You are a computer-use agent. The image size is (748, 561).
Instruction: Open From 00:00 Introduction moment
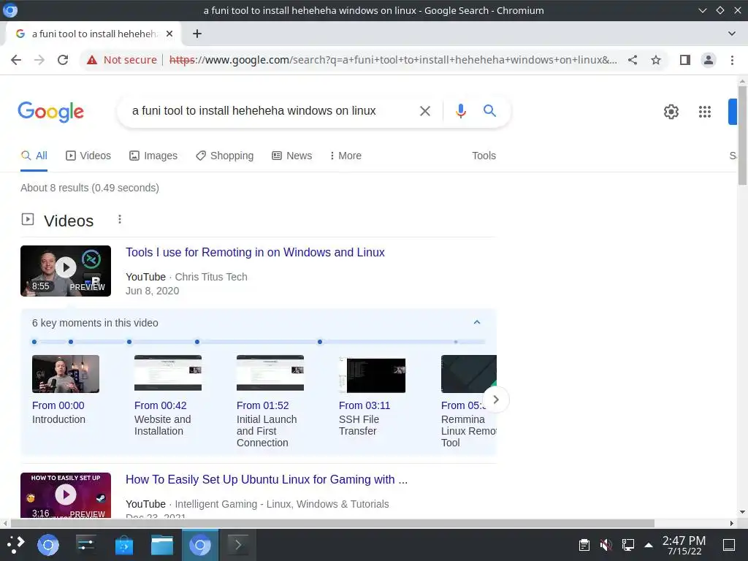pyautogui.click(x=58, y=412)
